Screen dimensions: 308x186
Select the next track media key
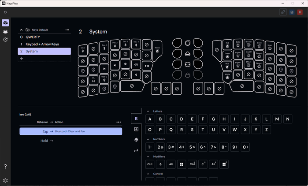[x=115, y=65]
